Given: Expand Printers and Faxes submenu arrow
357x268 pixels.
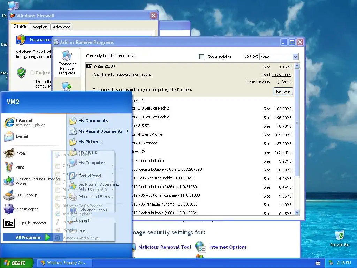Looking at the screenshot, I should (x=112, y=197).
